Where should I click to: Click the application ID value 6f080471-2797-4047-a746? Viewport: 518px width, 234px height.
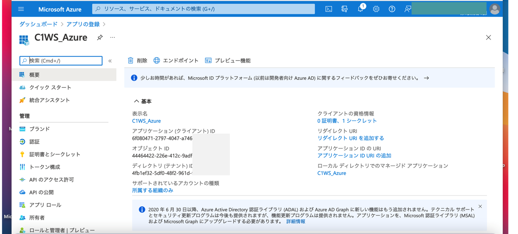click(x=162, y=138)
